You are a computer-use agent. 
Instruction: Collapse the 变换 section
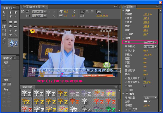tap(123, 11)
